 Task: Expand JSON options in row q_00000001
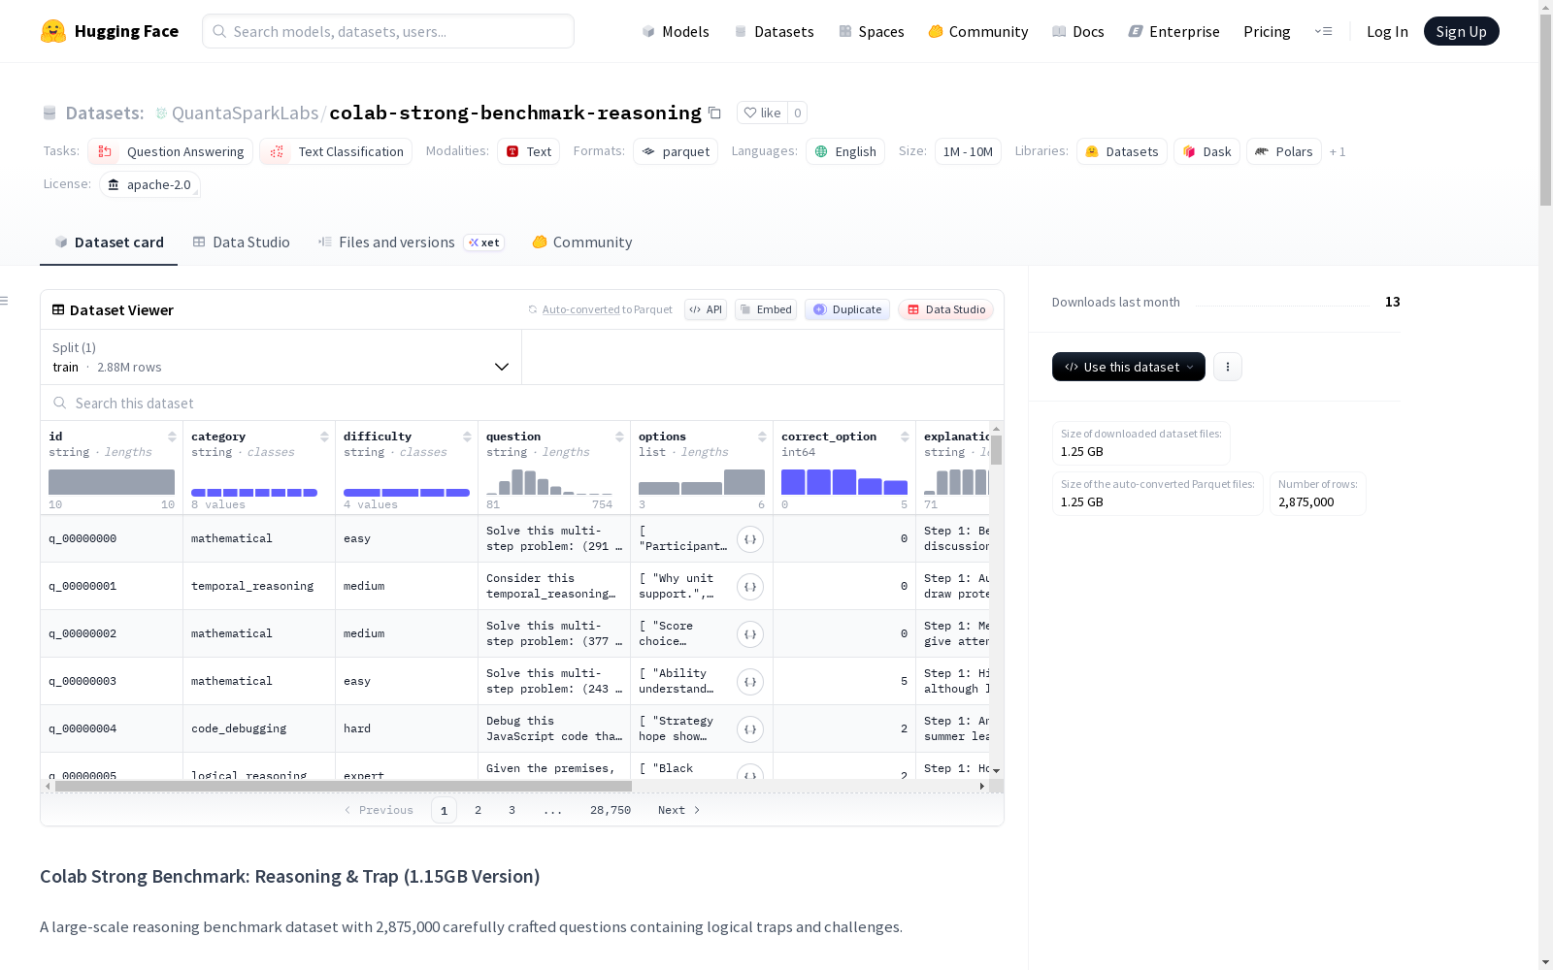(x=750, y=587)
